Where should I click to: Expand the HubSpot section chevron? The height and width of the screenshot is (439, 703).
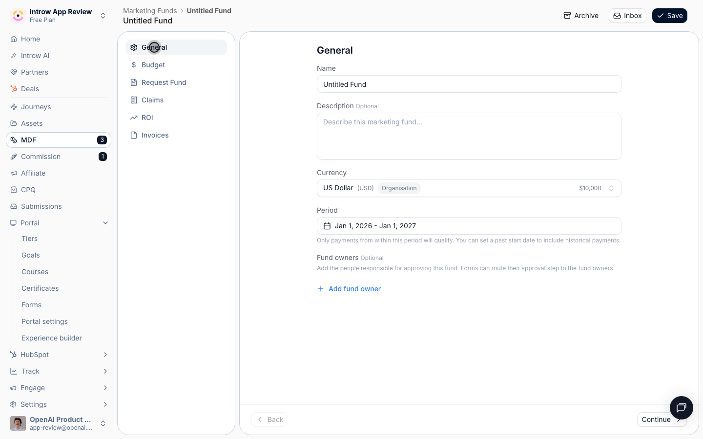coord(105,355)
